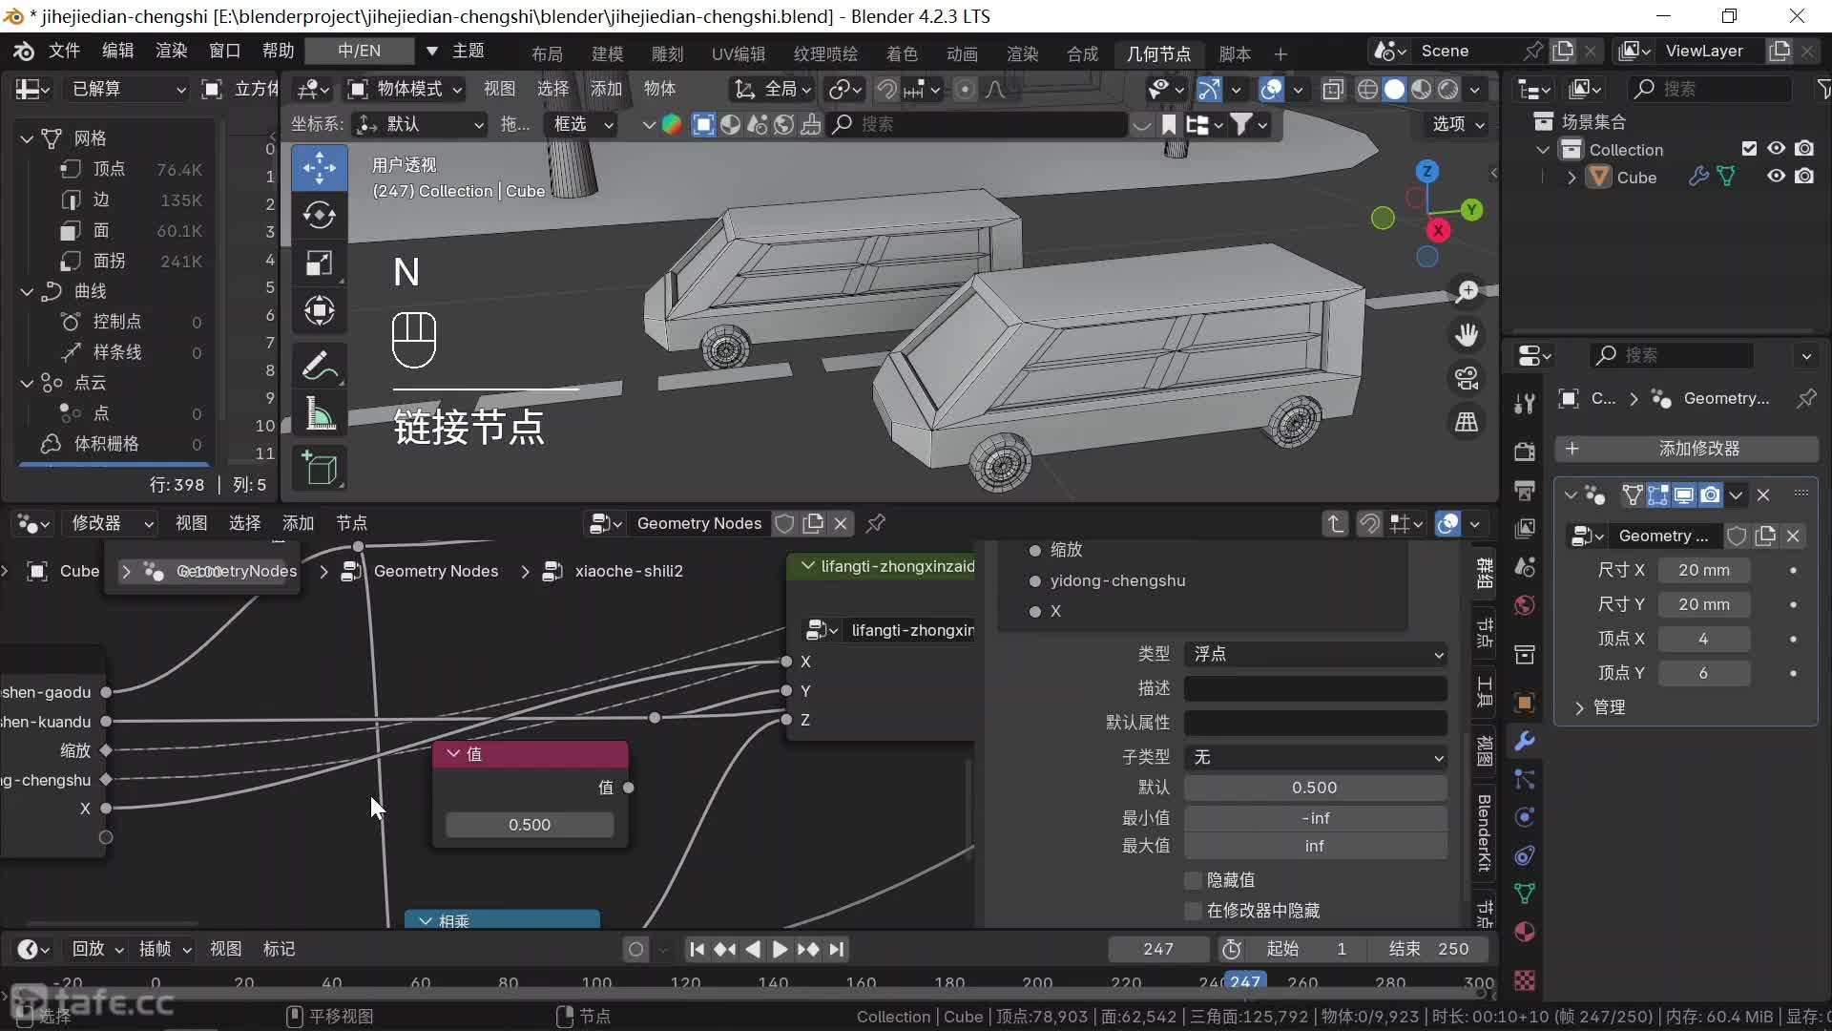Open the 物体模式 mode dropdown

406,89
